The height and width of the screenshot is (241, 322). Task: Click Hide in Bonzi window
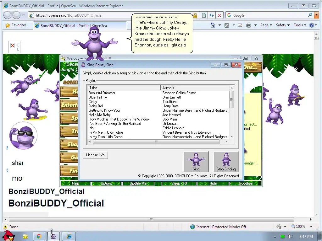pos(213,183)
